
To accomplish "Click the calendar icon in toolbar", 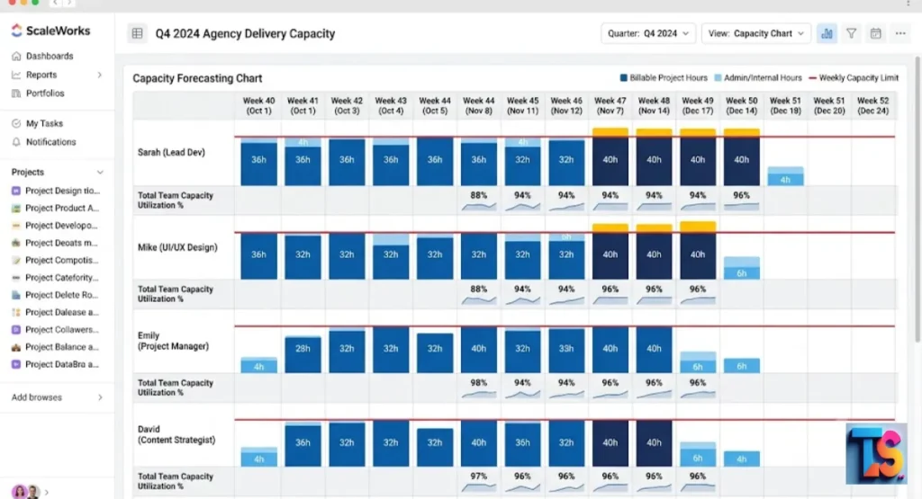I will tap(875, 33).
